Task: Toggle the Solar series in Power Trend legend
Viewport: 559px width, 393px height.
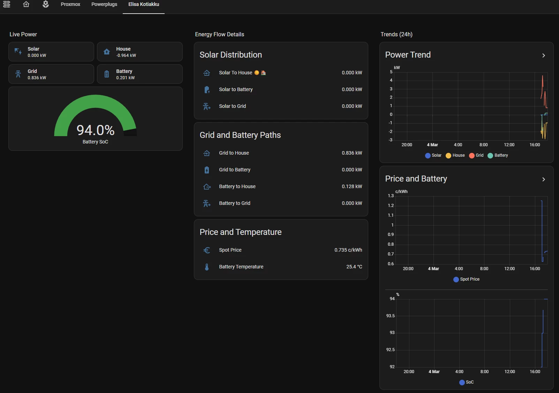Action: coord(433,155)
